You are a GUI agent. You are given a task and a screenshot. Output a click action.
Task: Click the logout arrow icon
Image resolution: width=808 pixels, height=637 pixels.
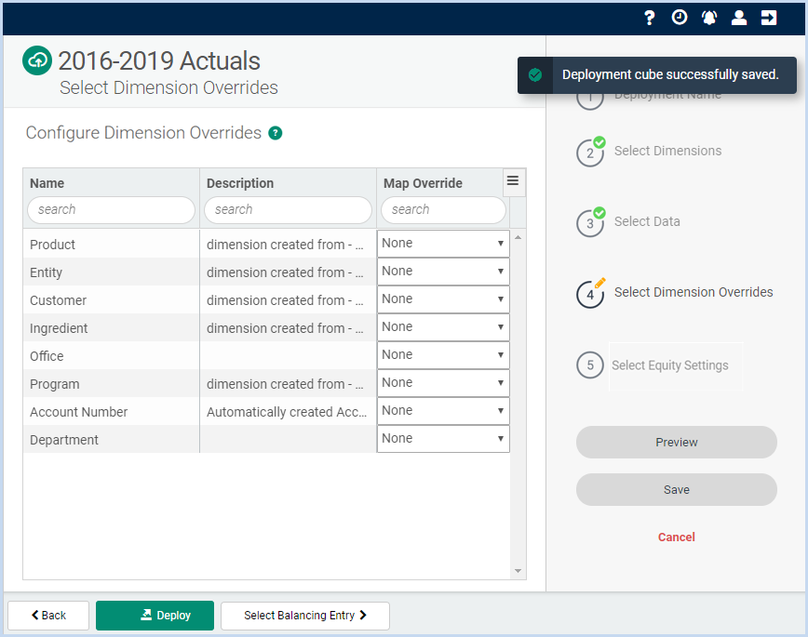click(769, 18)
